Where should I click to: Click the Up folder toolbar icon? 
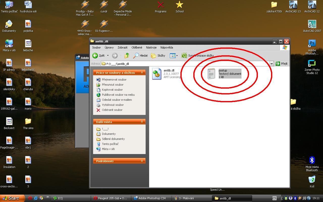(x=127, y=56)
